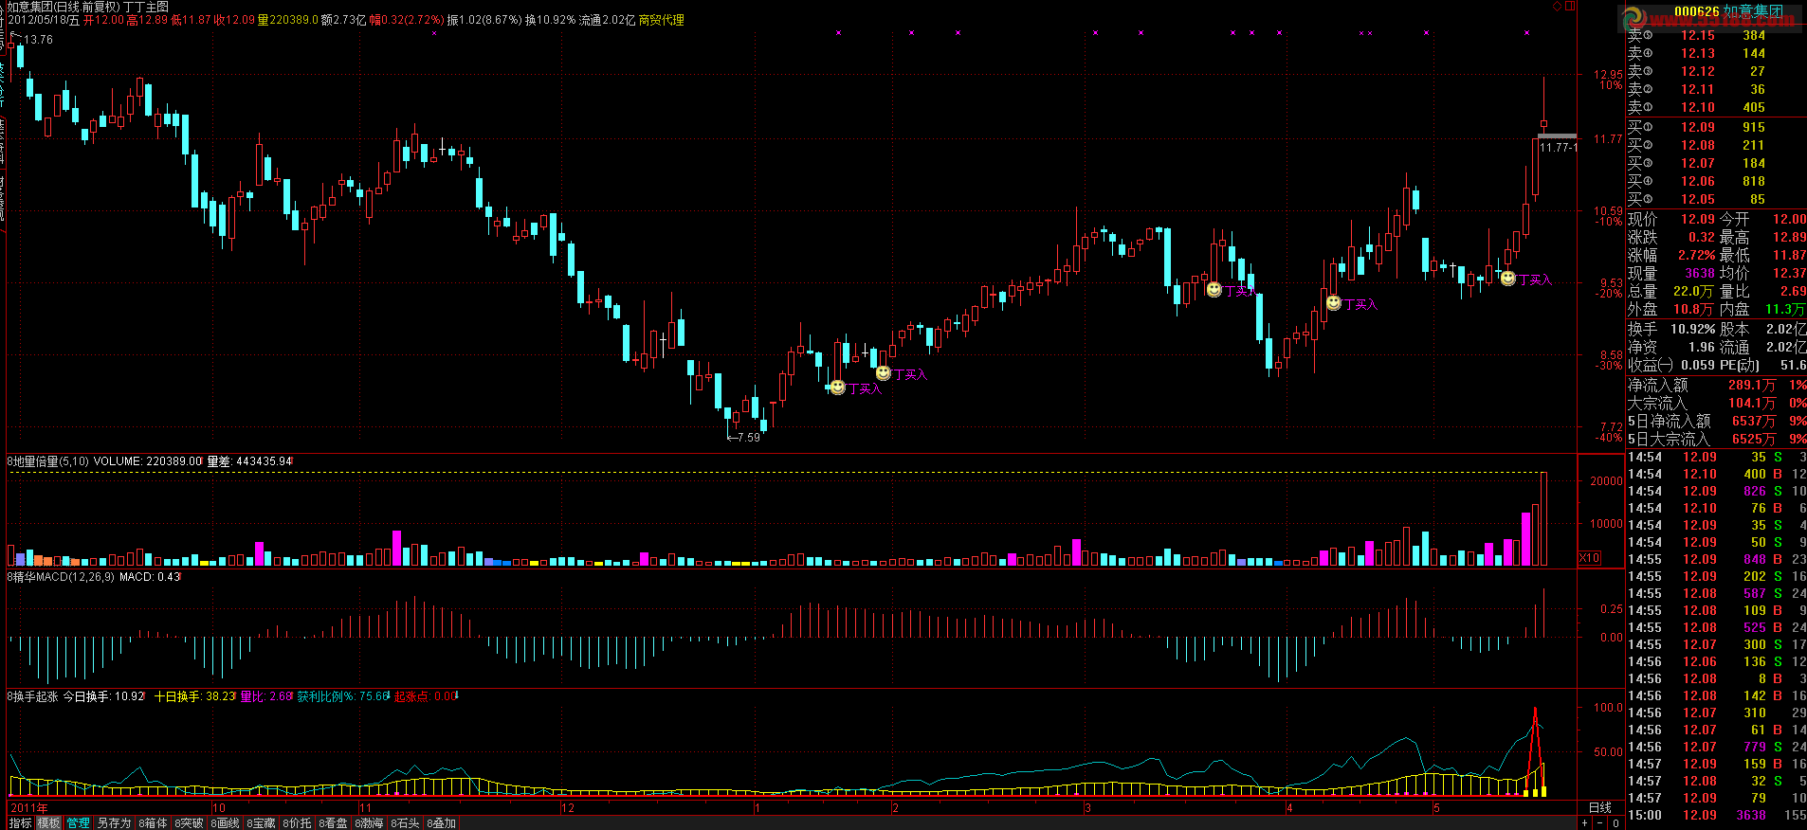Click the minus zoom button at bottom right

coord(1600,823)
